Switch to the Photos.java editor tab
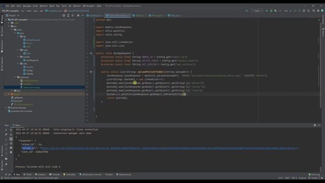325x183 pixels. pos(157,16)
